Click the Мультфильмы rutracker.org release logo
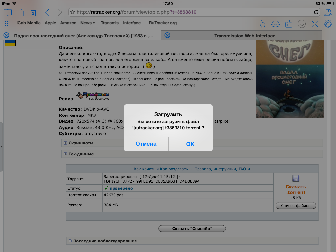 tap(93, 96)
